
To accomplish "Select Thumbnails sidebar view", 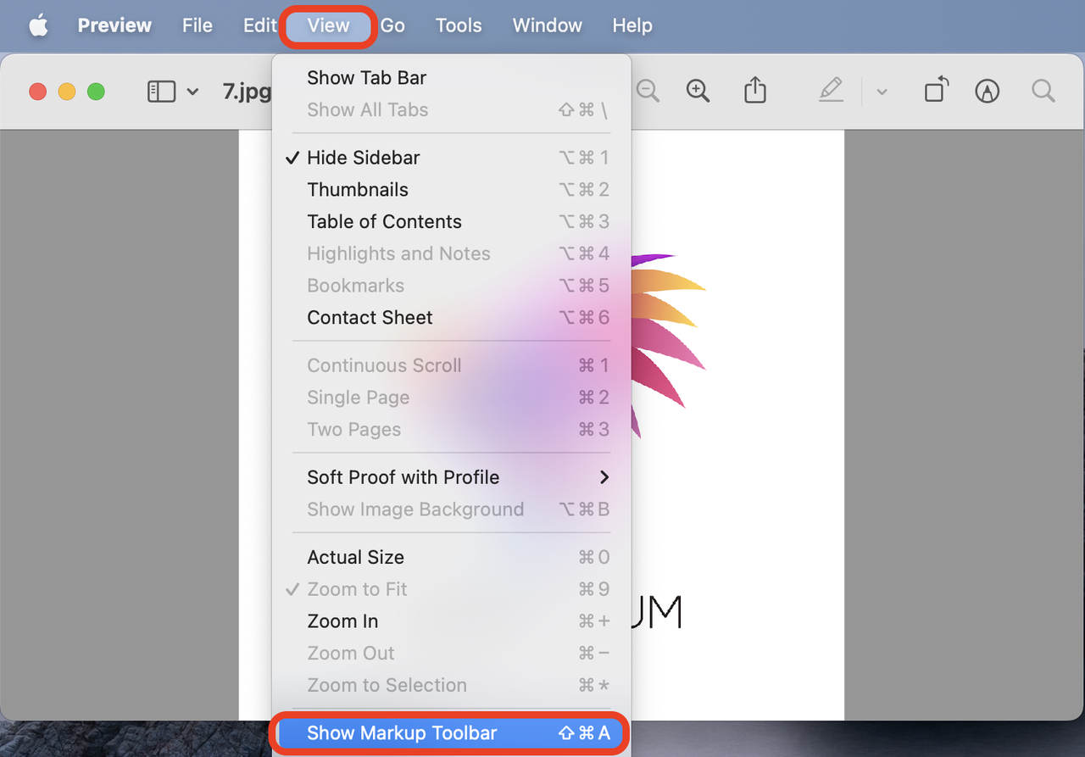I will (x=451, y=190).
